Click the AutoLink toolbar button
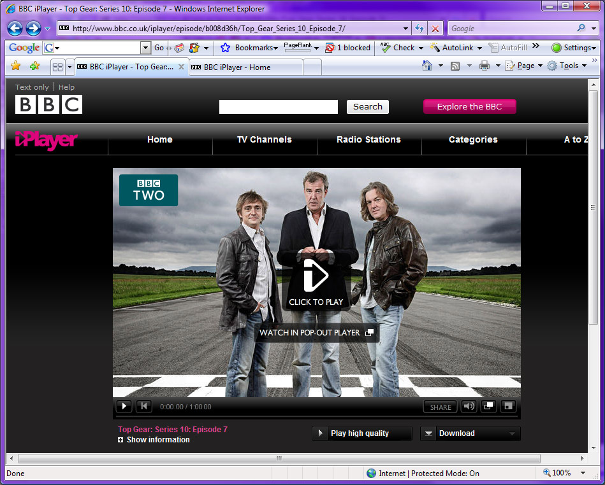 pos(452,48)
